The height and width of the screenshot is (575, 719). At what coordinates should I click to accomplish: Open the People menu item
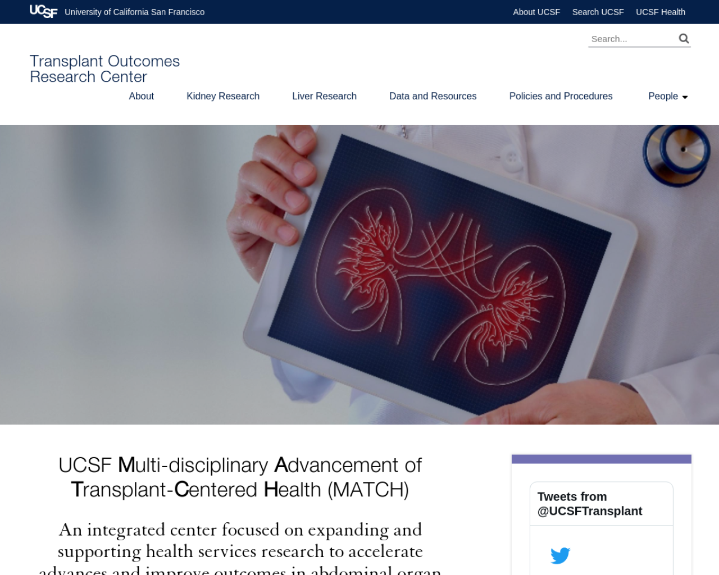pyautogui.click(x=663, y=96)
